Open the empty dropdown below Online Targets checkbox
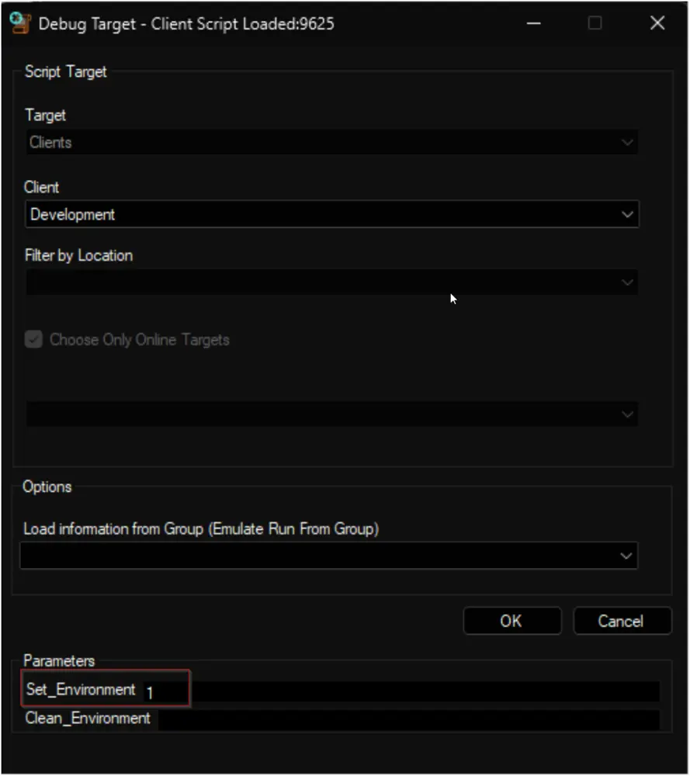Viewport: 690px width, 776px height. coord(331,414)
